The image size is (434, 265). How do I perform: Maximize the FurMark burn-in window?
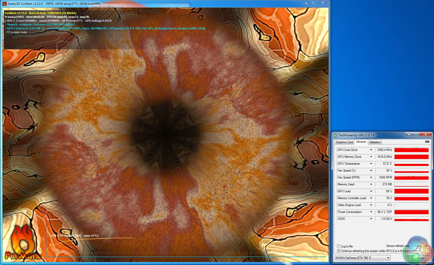pos(313,3)
